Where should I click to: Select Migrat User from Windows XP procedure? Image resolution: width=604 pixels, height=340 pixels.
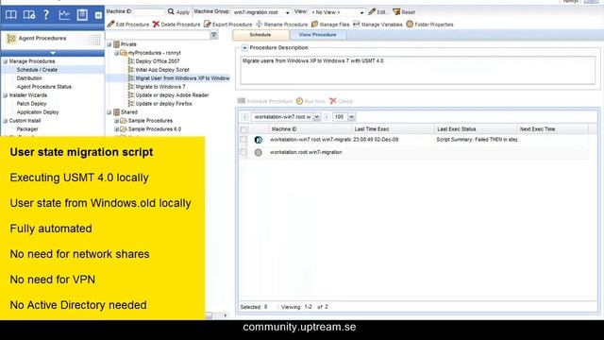(x=182, y=78)
